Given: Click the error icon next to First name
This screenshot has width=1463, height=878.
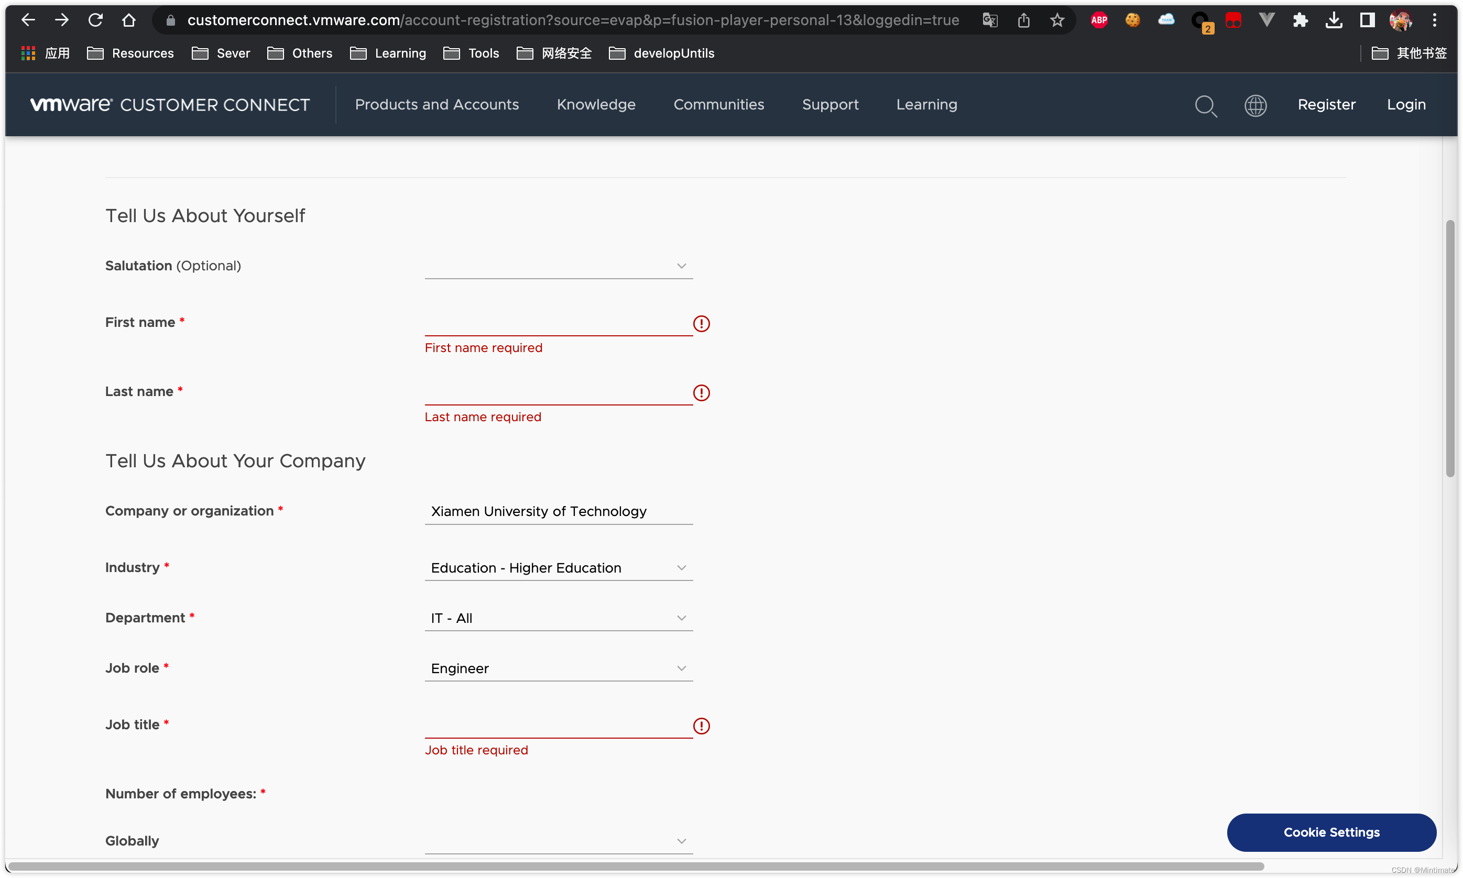Looking at the screenshot, I should (x=701, y=322).
